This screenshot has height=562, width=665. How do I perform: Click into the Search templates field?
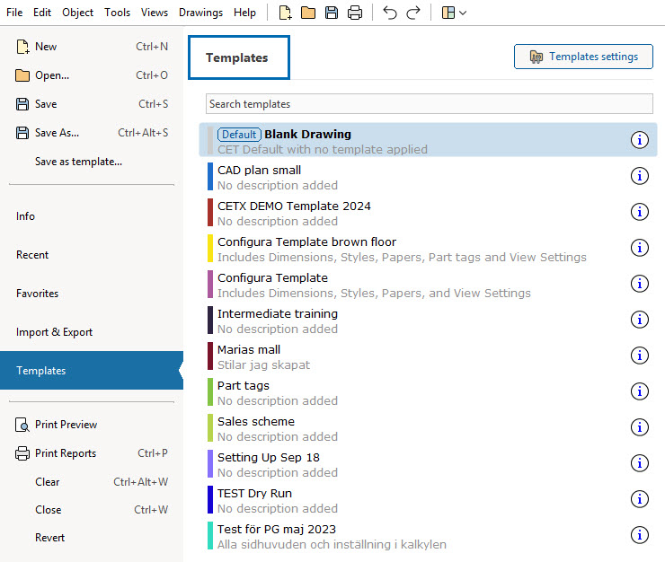coord(430,104)
